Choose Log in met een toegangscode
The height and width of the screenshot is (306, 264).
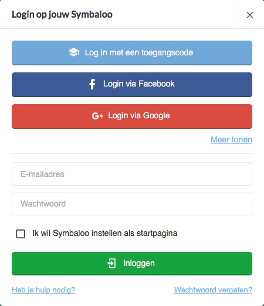point(132,52)
